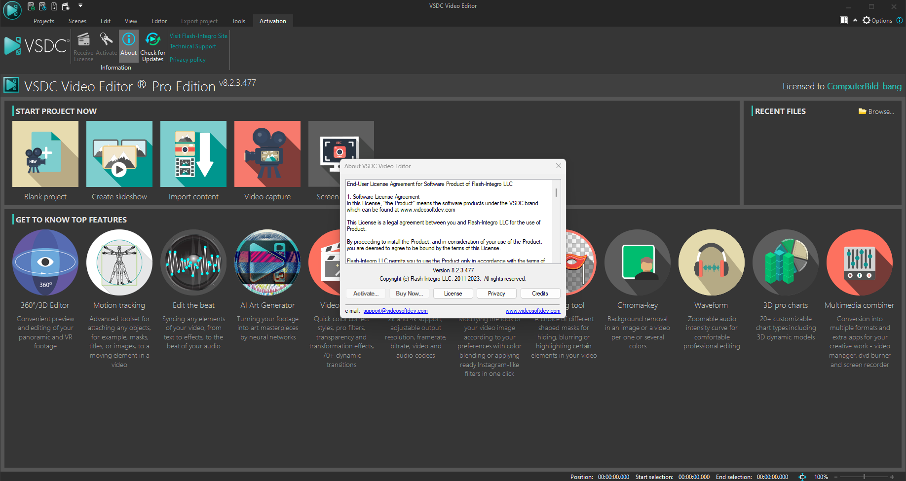Click the layout switch icon near Options
906x481 pixels.
tap(844, 21)
